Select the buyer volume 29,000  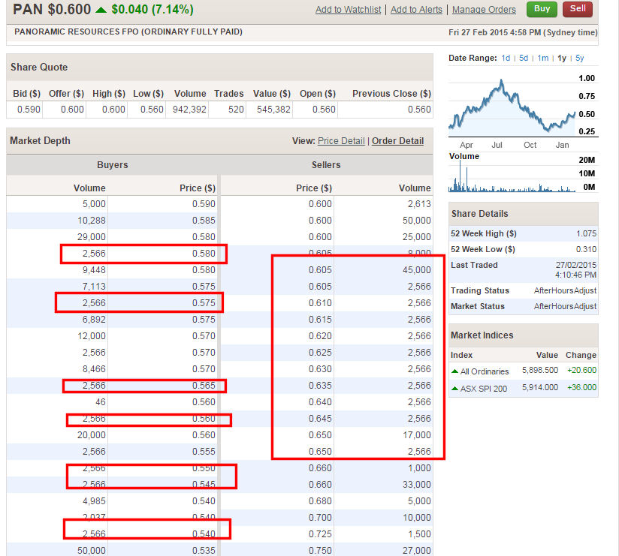tap(92, 237)
